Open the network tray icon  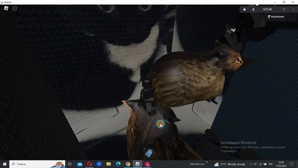[260, 164]
